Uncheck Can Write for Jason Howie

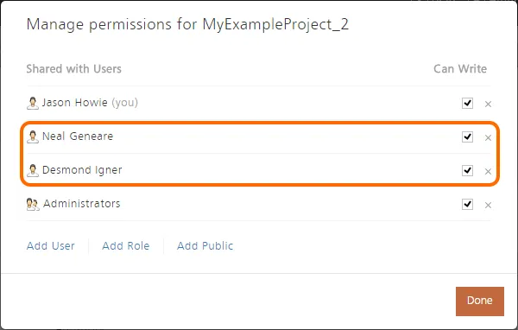(467, 103)
